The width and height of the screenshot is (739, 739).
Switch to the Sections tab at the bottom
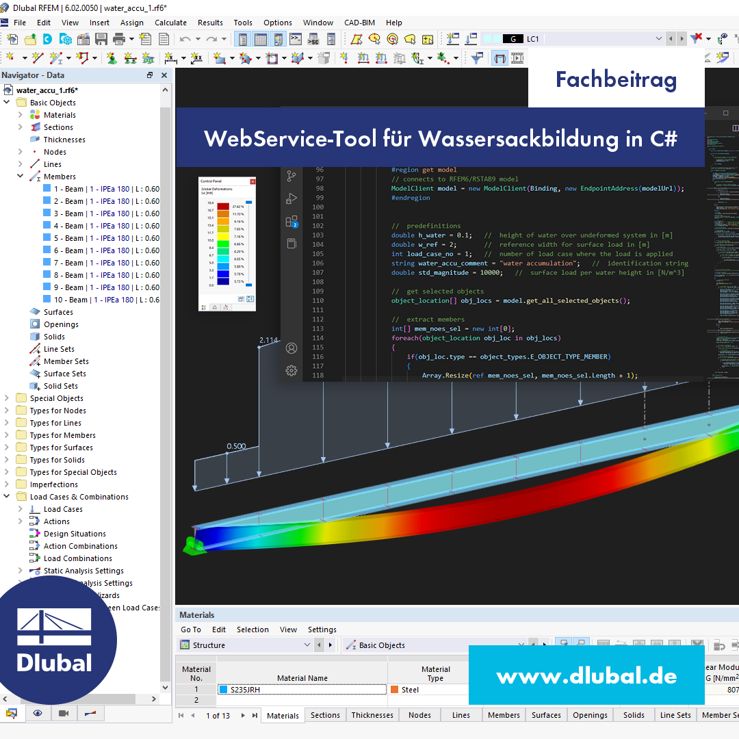click(x=325, y=714)
